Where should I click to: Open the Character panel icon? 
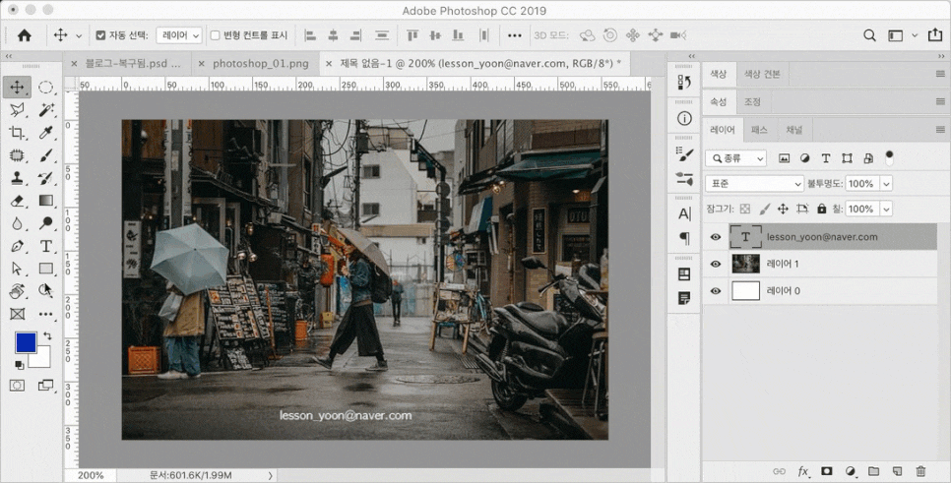pyautogui.click(x=684, y=213)
